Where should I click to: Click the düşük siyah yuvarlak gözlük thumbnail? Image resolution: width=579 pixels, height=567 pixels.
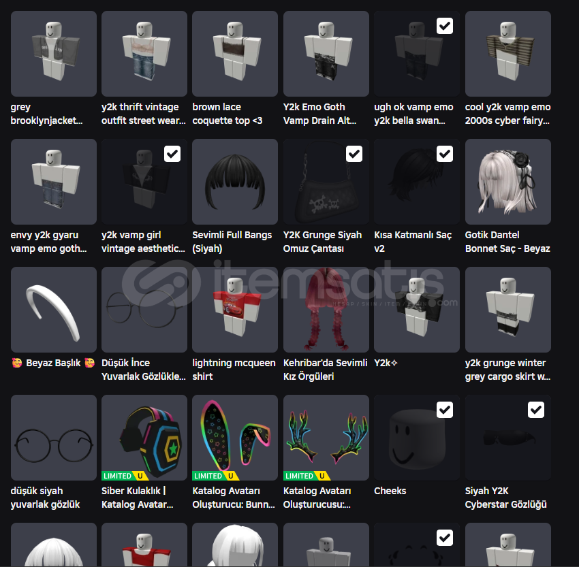pyautogui.click(x=54, y=438)
